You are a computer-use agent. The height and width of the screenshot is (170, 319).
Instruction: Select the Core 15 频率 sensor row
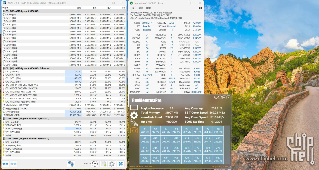pos(64,65)
